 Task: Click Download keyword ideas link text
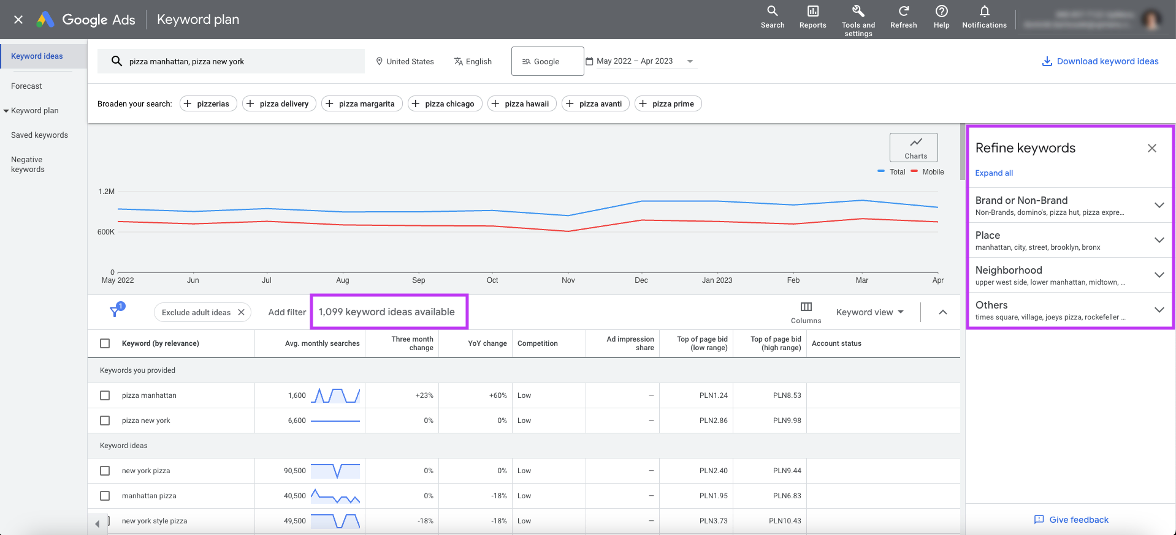[1108, 61]
